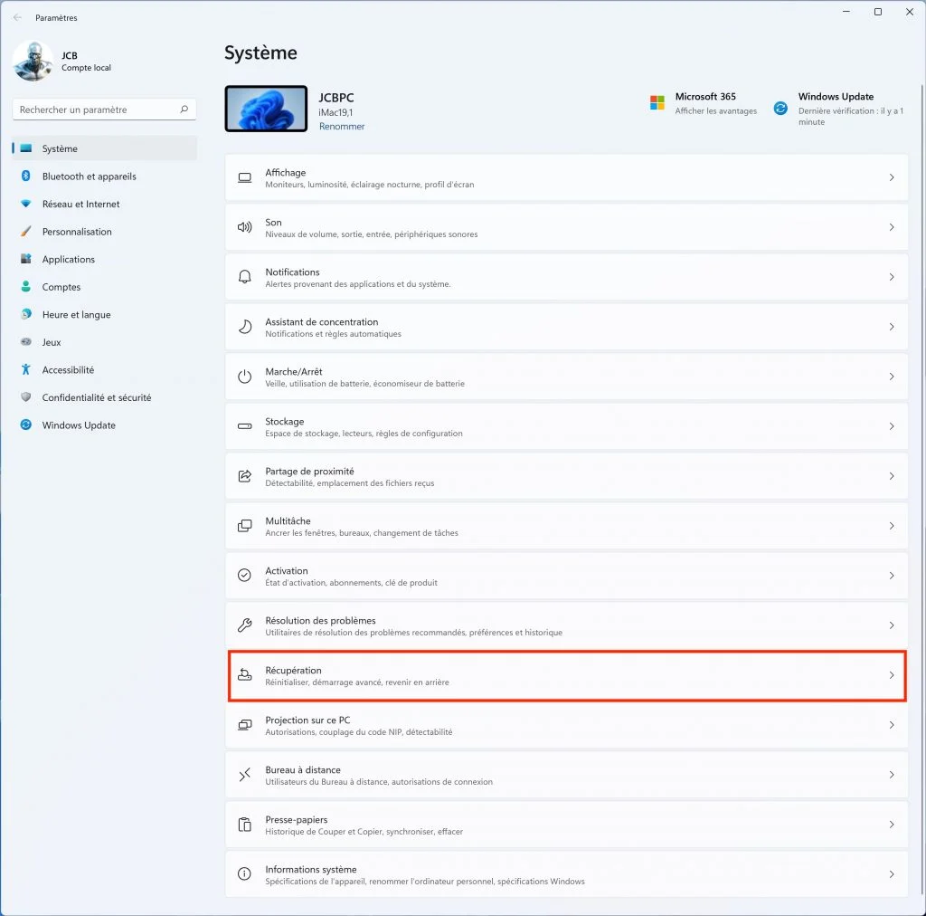
Task: Click the Assistant de concentration moon icon
Action: 244,327
